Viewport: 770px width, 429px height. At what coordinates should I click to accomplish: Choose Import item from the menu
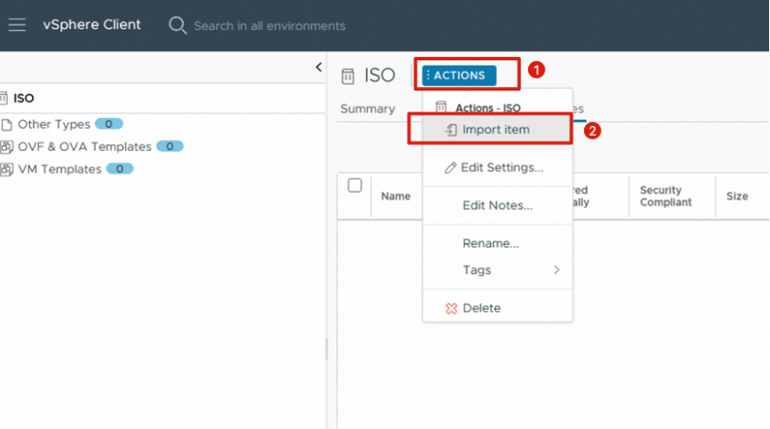click(x=495, y=130)
